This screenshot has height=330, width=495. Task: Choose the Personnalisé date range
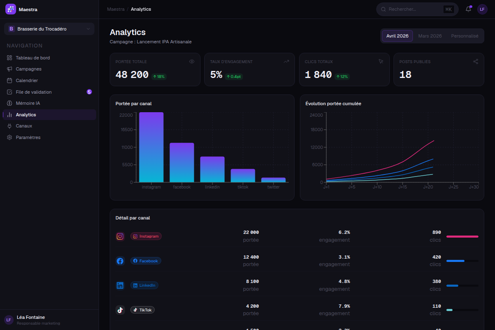[464, 36]
